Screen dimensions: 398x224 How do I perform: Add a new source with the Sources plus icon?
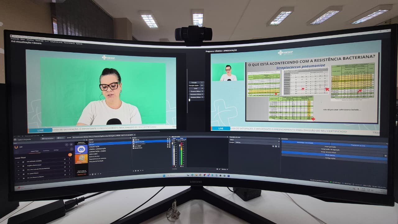(x=134, y=170)
